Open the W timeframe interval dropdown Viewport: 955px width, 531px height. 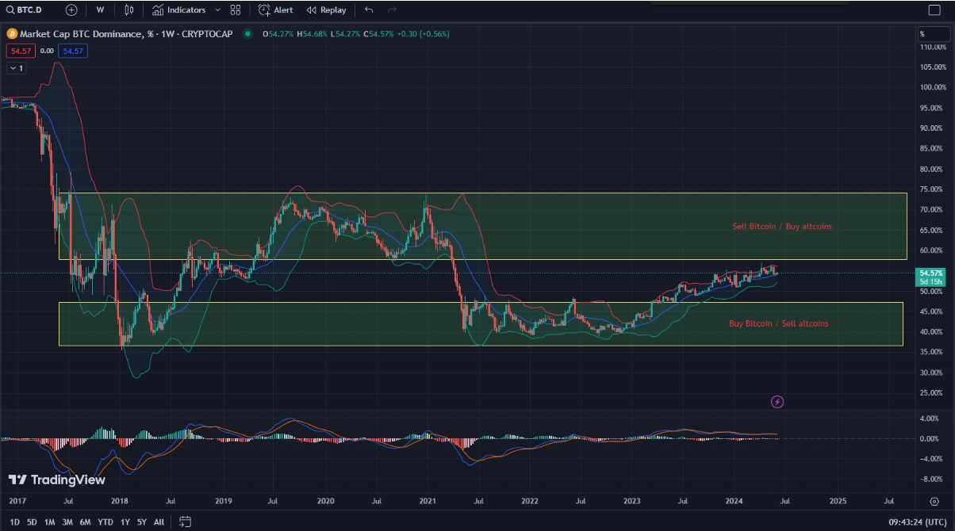[99, 10]
